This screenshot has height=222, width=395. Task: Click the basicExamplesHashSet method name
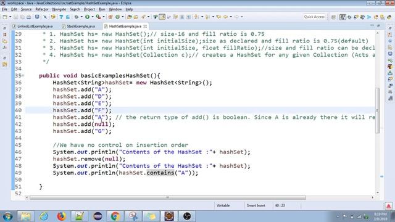pos(115,75)
